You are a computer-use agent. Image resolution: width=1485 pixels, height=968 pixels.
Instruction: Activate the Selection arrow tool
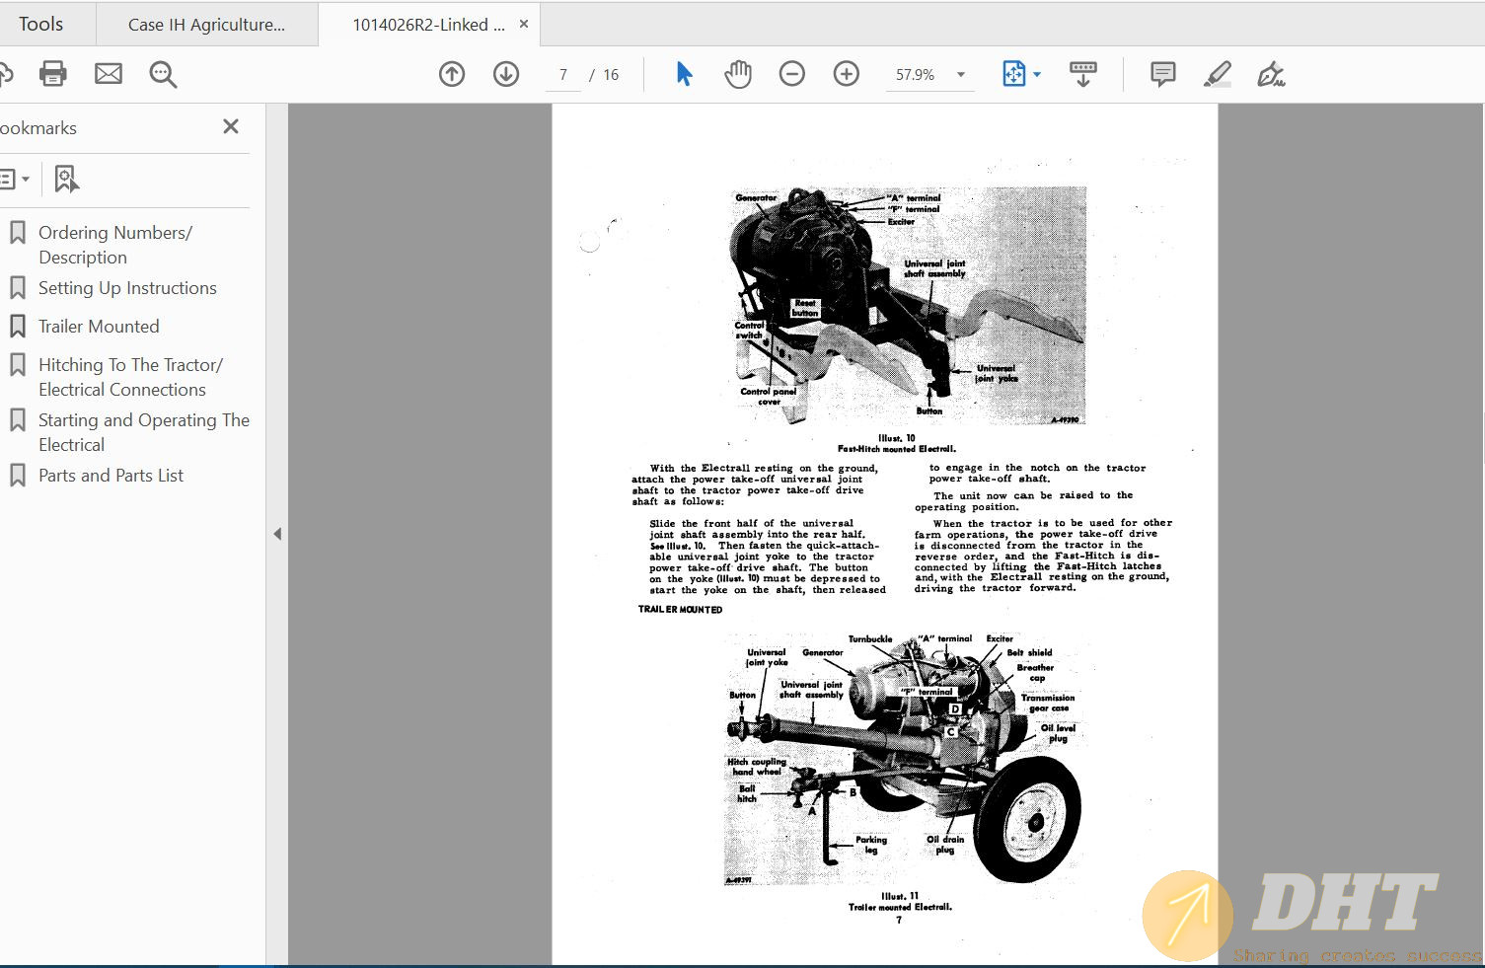(684, 74)
